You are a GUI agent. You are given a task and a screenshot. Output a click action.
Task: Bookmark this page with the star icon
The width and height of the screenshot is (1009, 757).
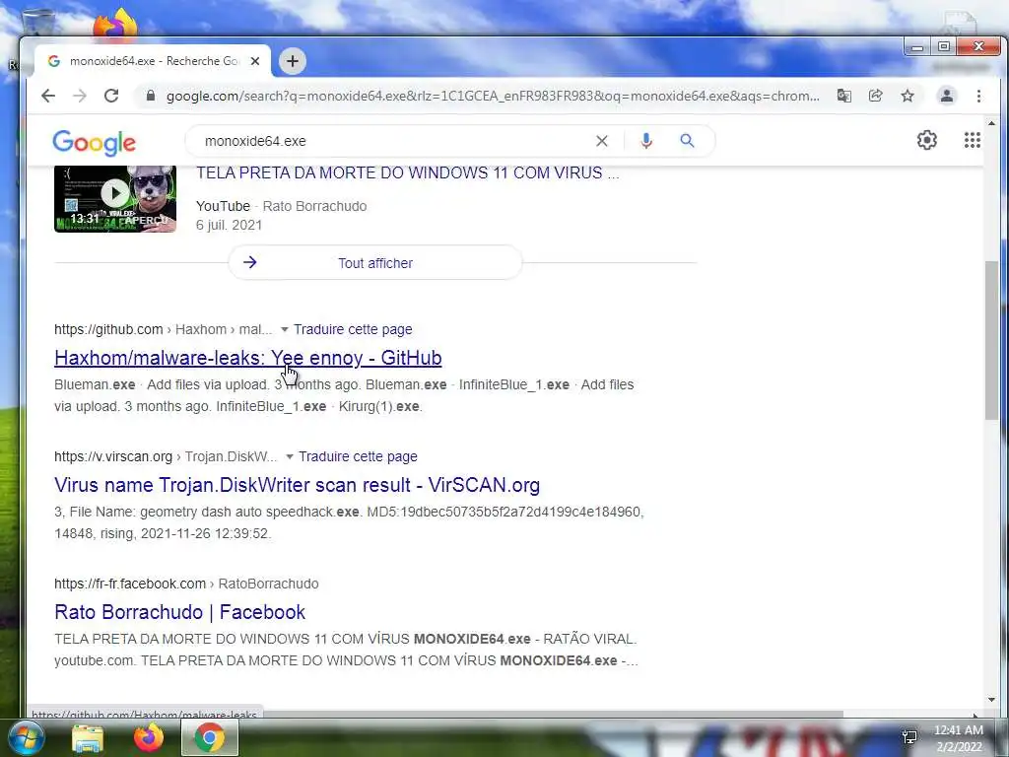tap(908, 96)
